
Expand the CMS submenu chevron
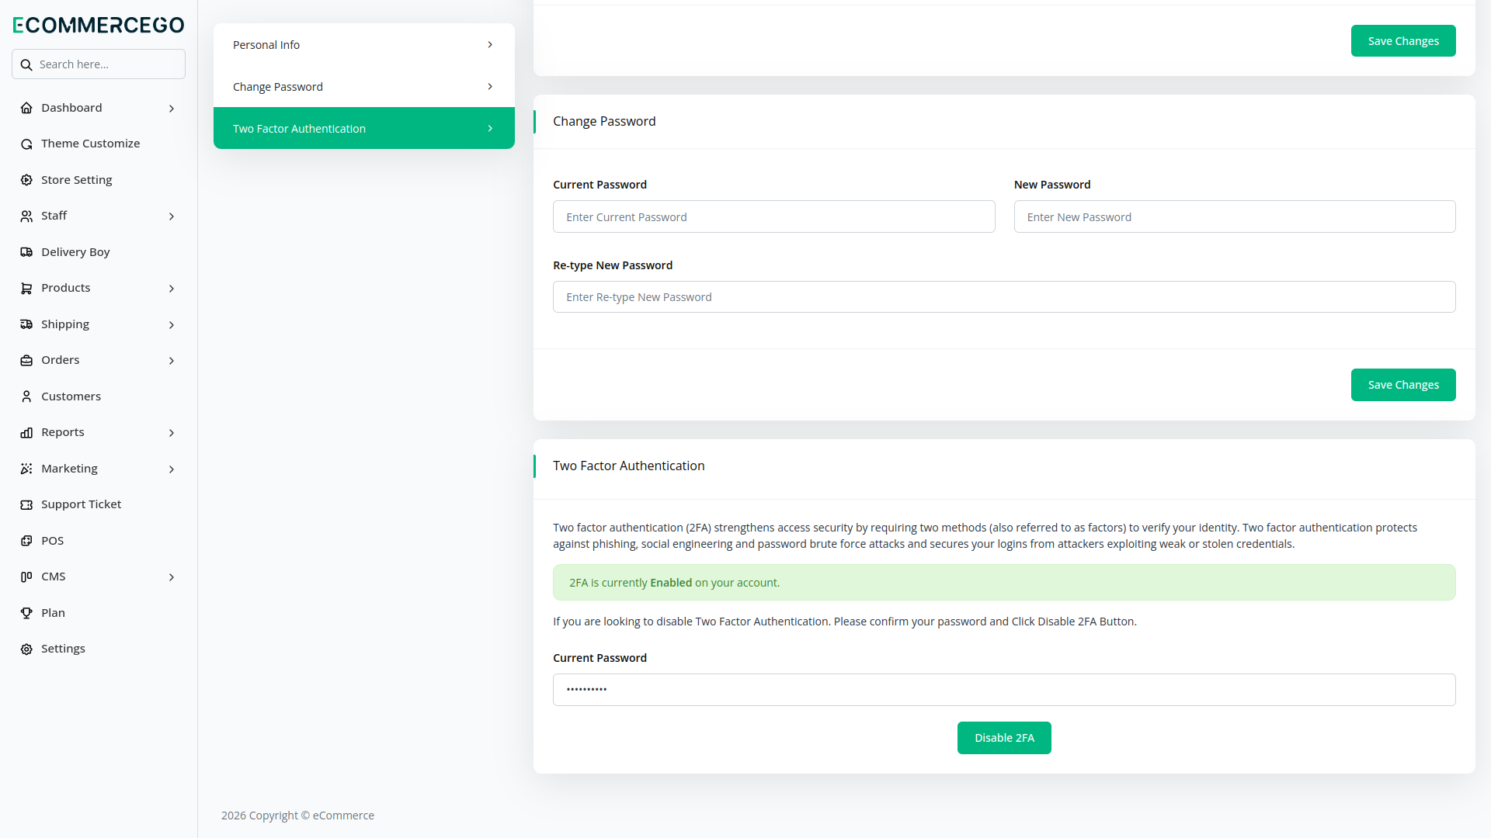172,577
